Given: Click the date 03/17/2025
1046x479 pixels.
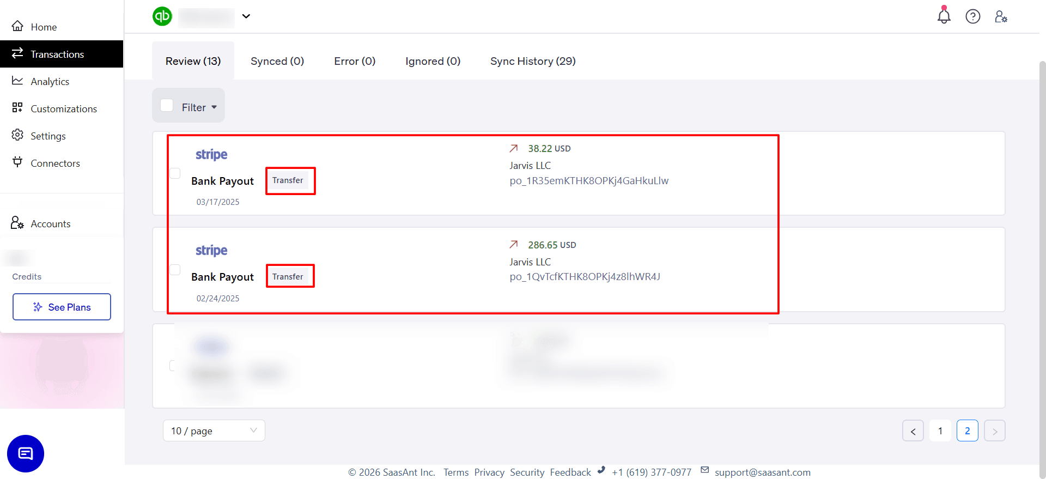Looking at the screenshot, I should click(x=218, y=202).
